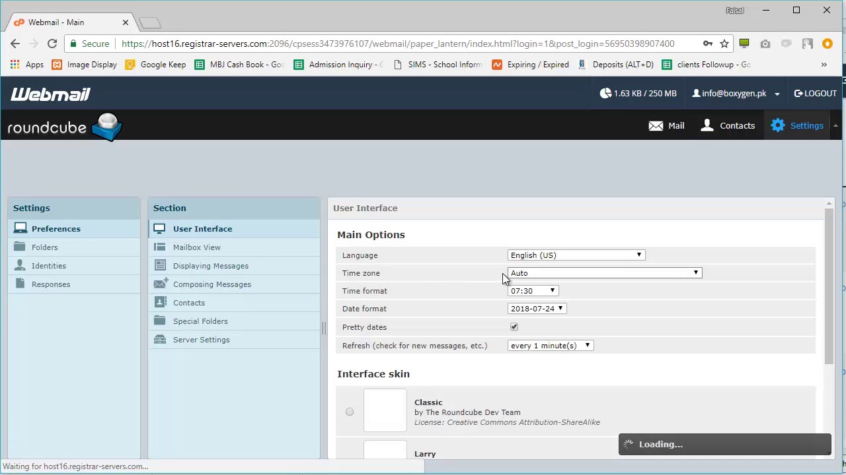This screenshot has width=846, height=475.
Task: Go to the Contacts top tab
Action: point(728,125)
